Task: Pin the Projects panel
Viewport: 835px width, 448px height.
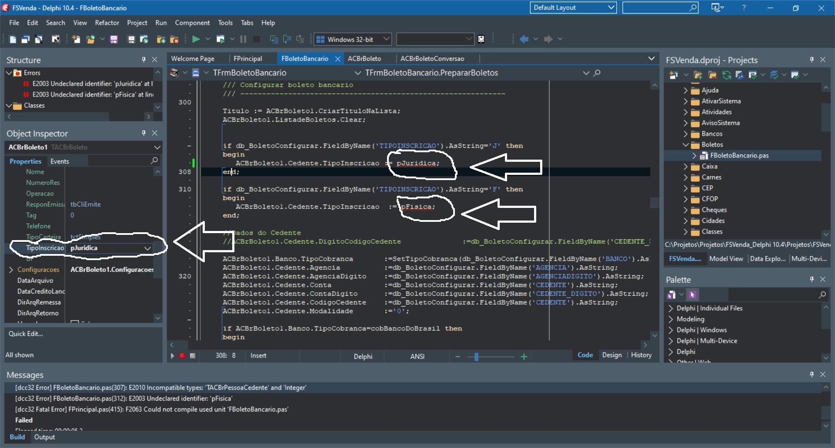Action: pos(812,60)
